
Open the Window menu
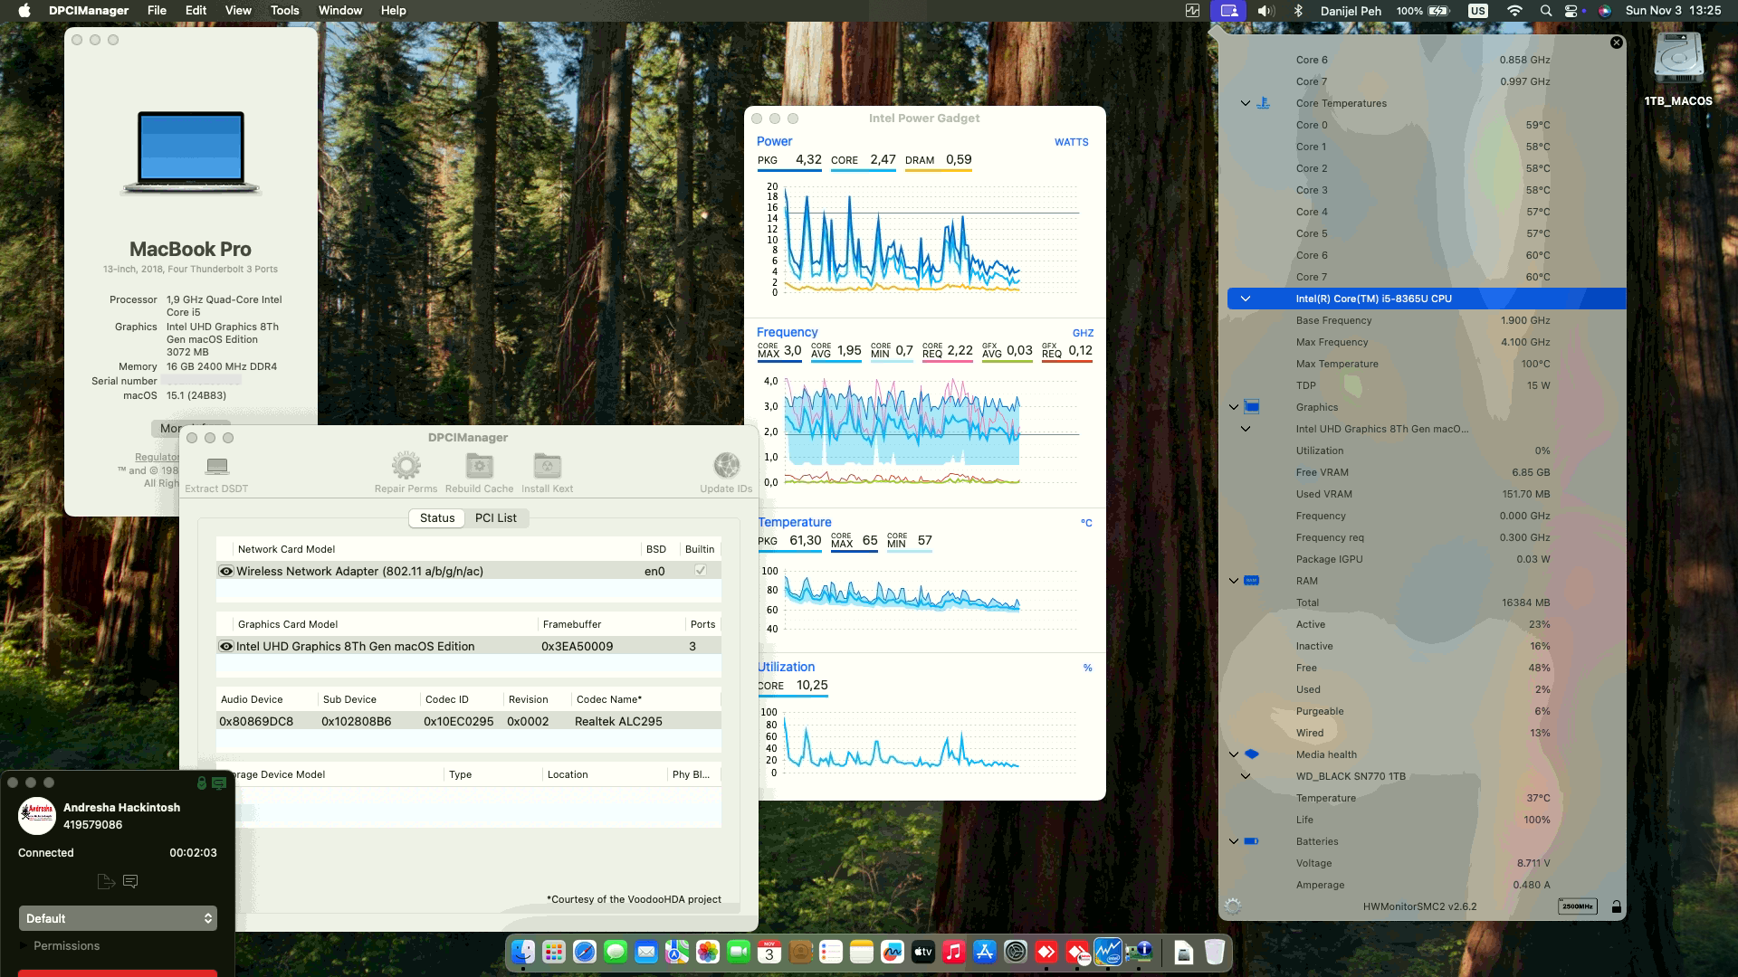click(x=340, y=11)
